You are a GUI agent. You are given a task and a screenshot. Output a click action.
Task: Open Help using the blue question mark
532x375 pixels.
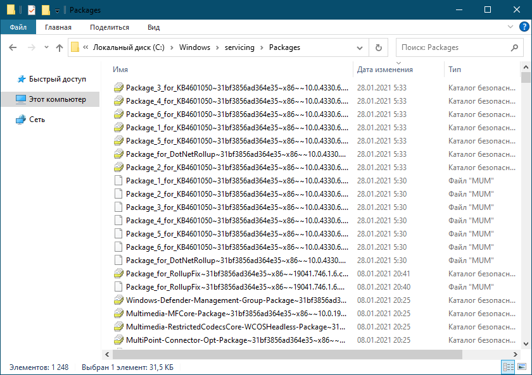524,27
